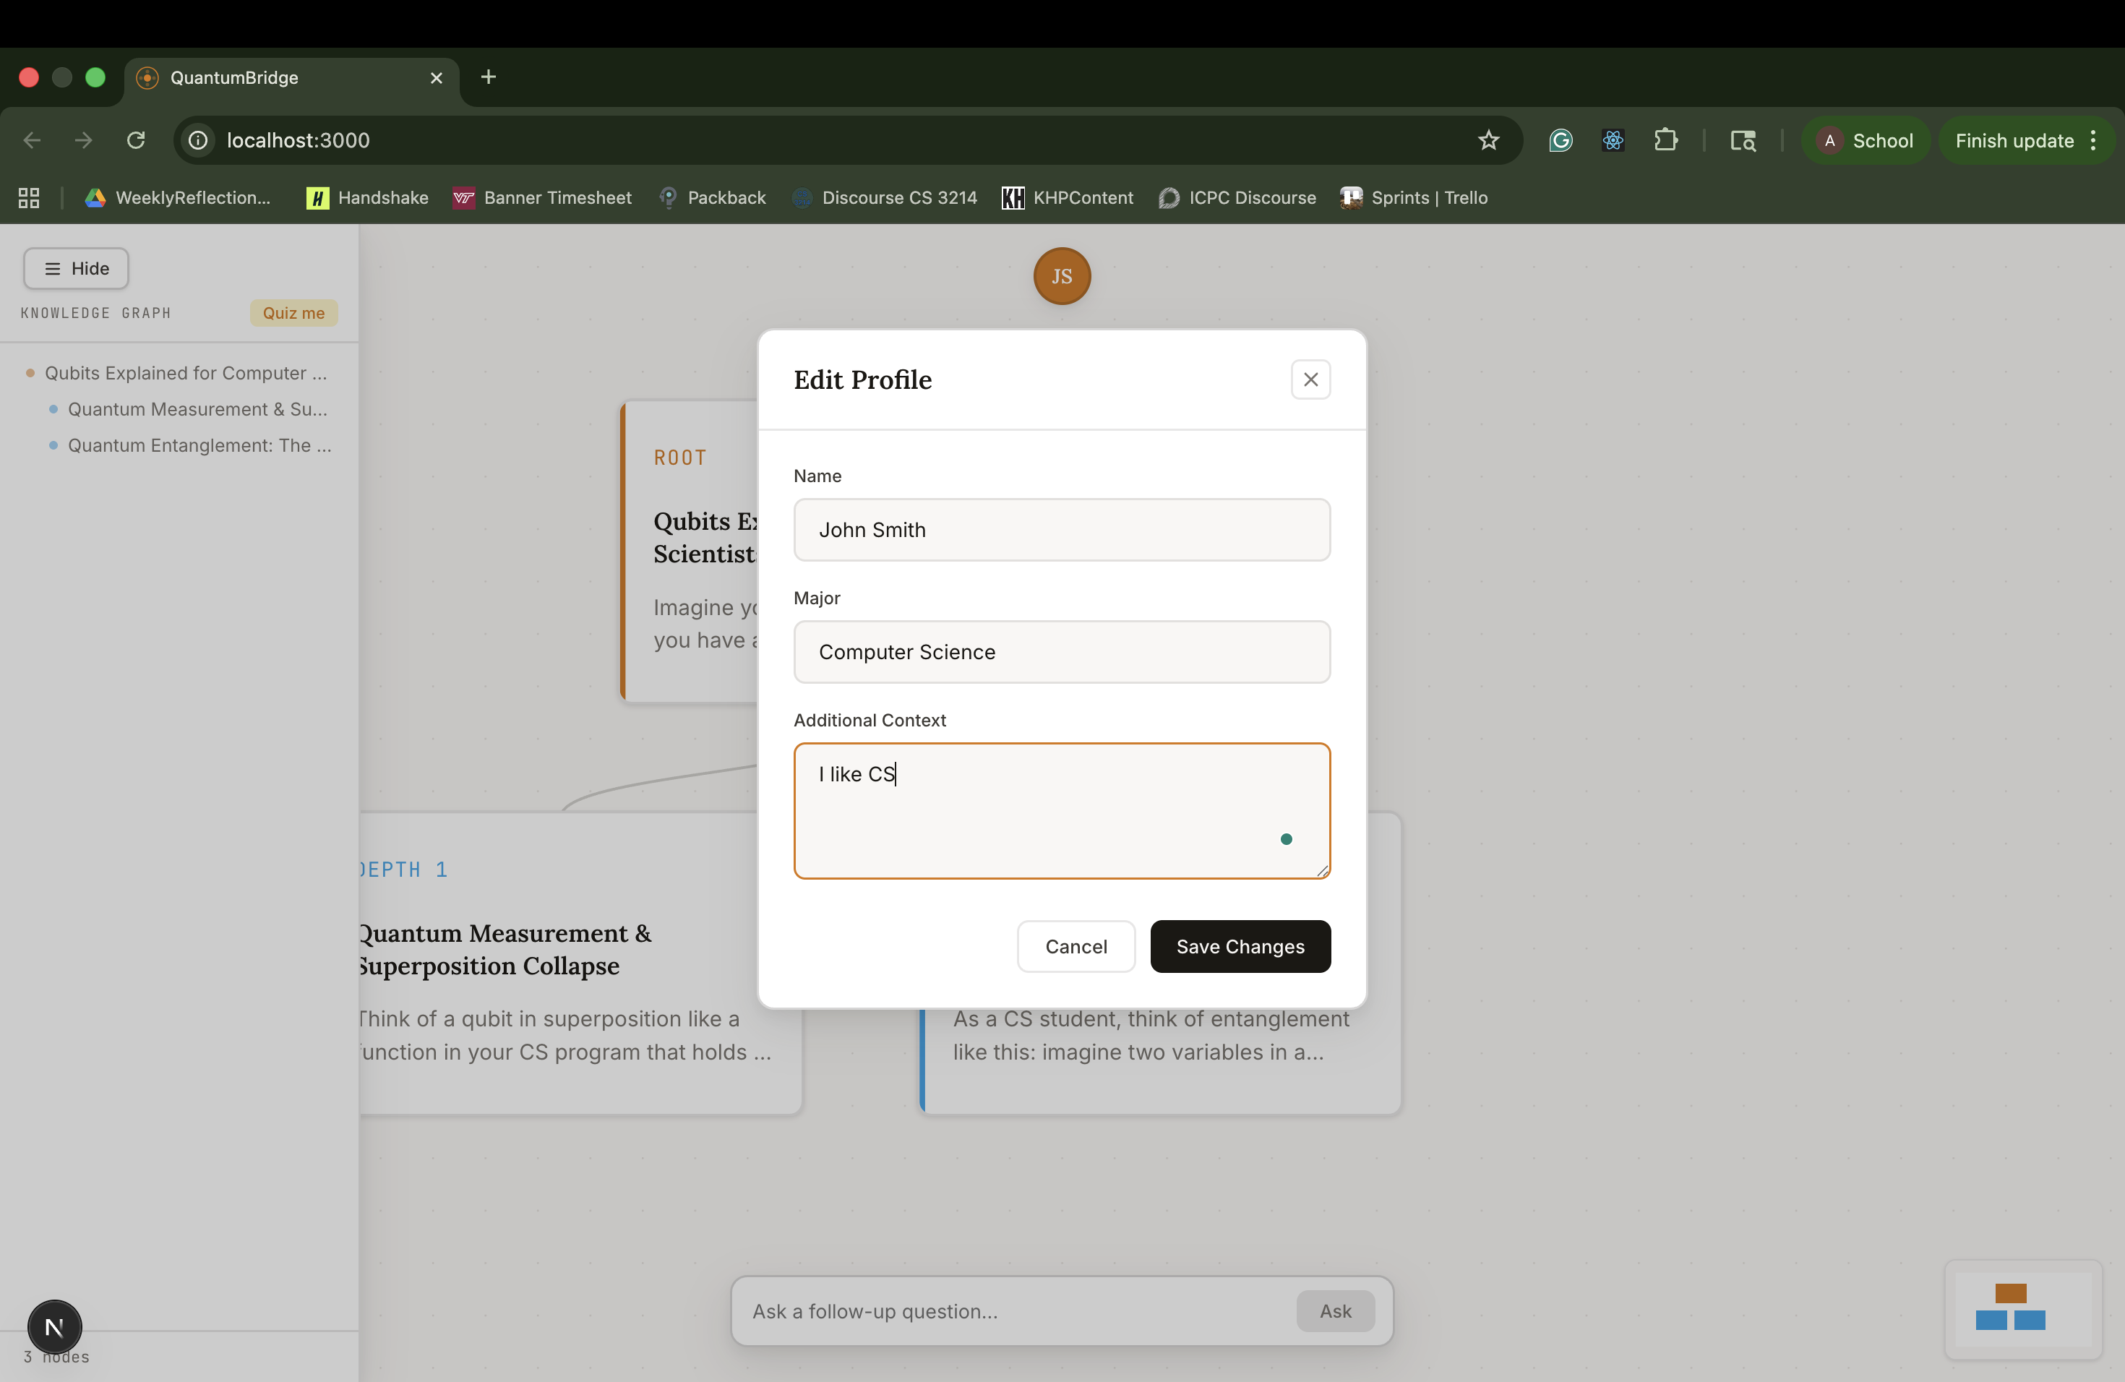Click the Cancel button
Viewport: 2125px width, 1382px height.
tap(1075, 946)
